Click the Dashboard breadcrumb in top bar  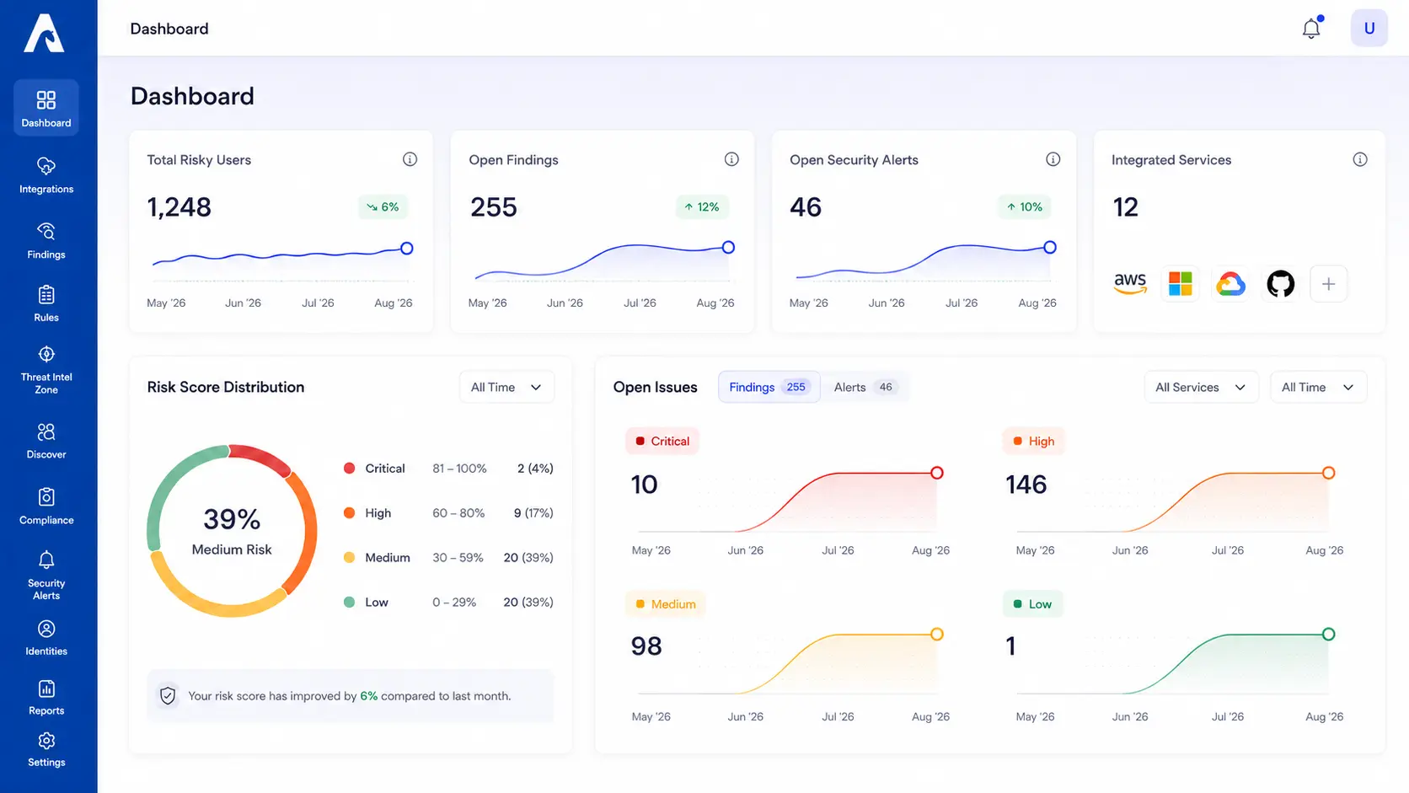[169, 29]
